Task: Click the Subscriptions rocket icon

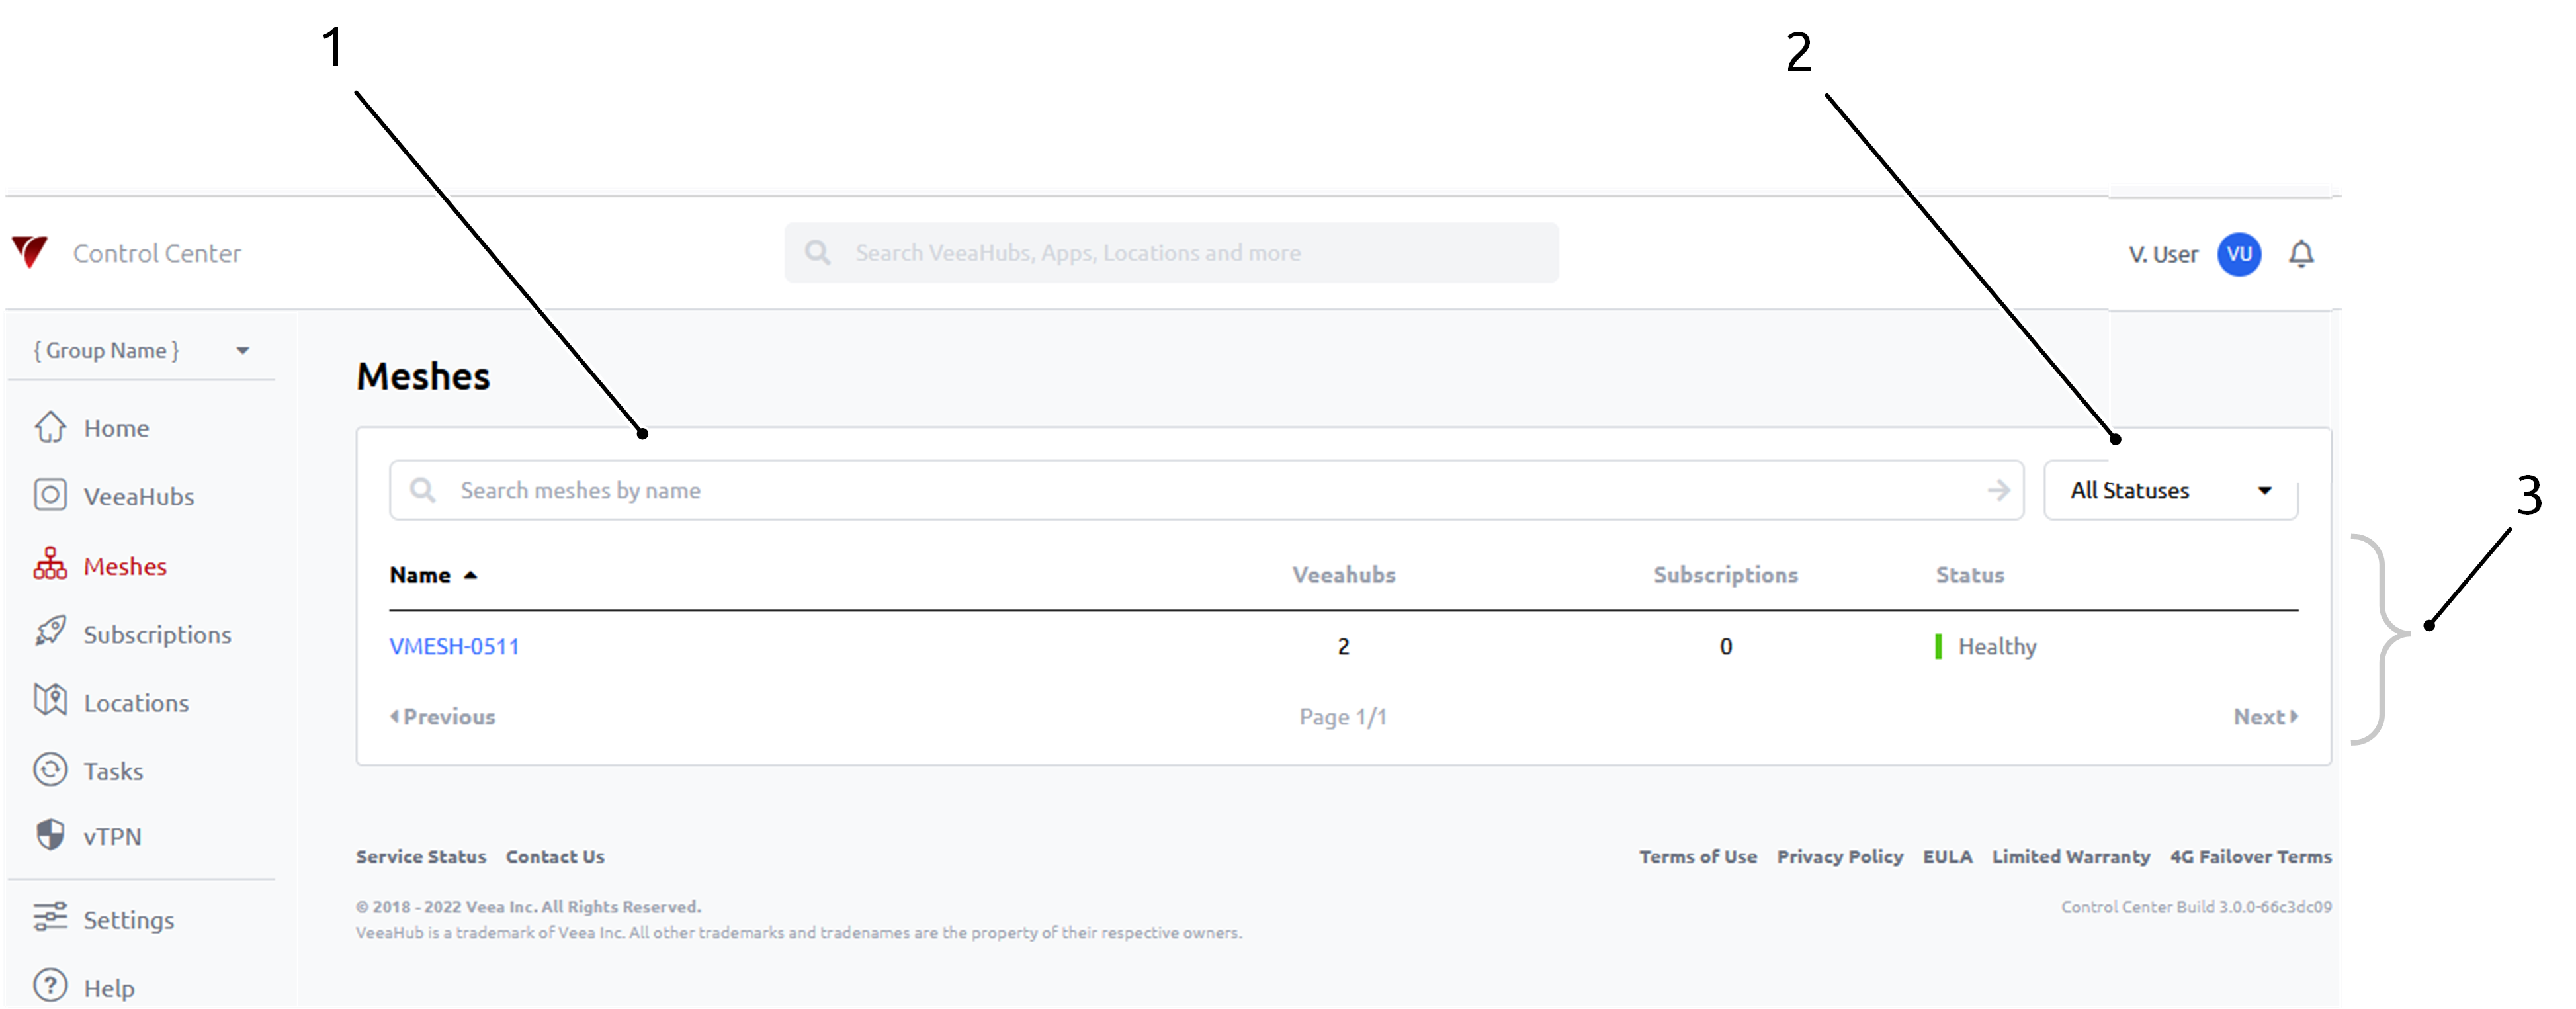Action: coord(50,632)
